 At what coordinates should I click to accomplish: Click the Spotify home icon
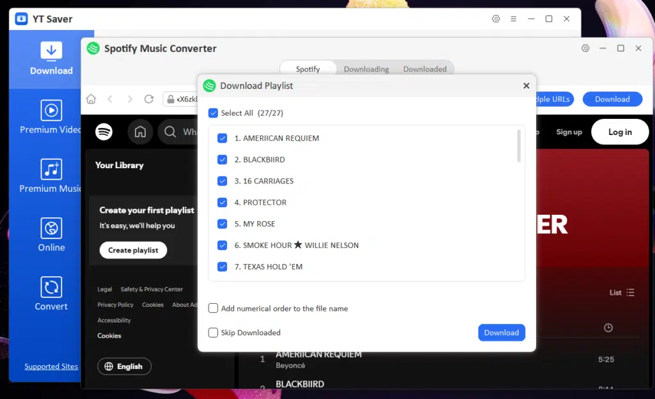click(140, 132)
